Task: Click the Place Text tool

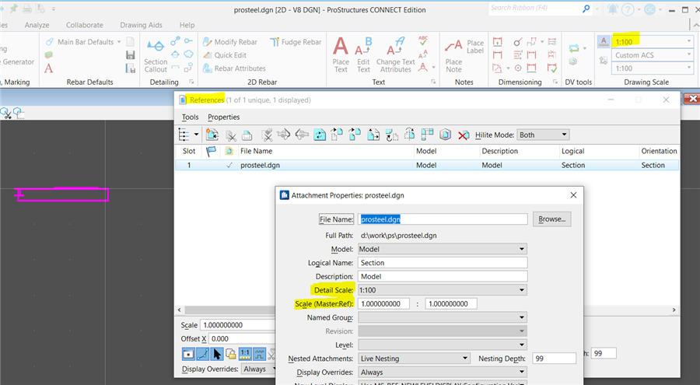Action: click(341, 54)
